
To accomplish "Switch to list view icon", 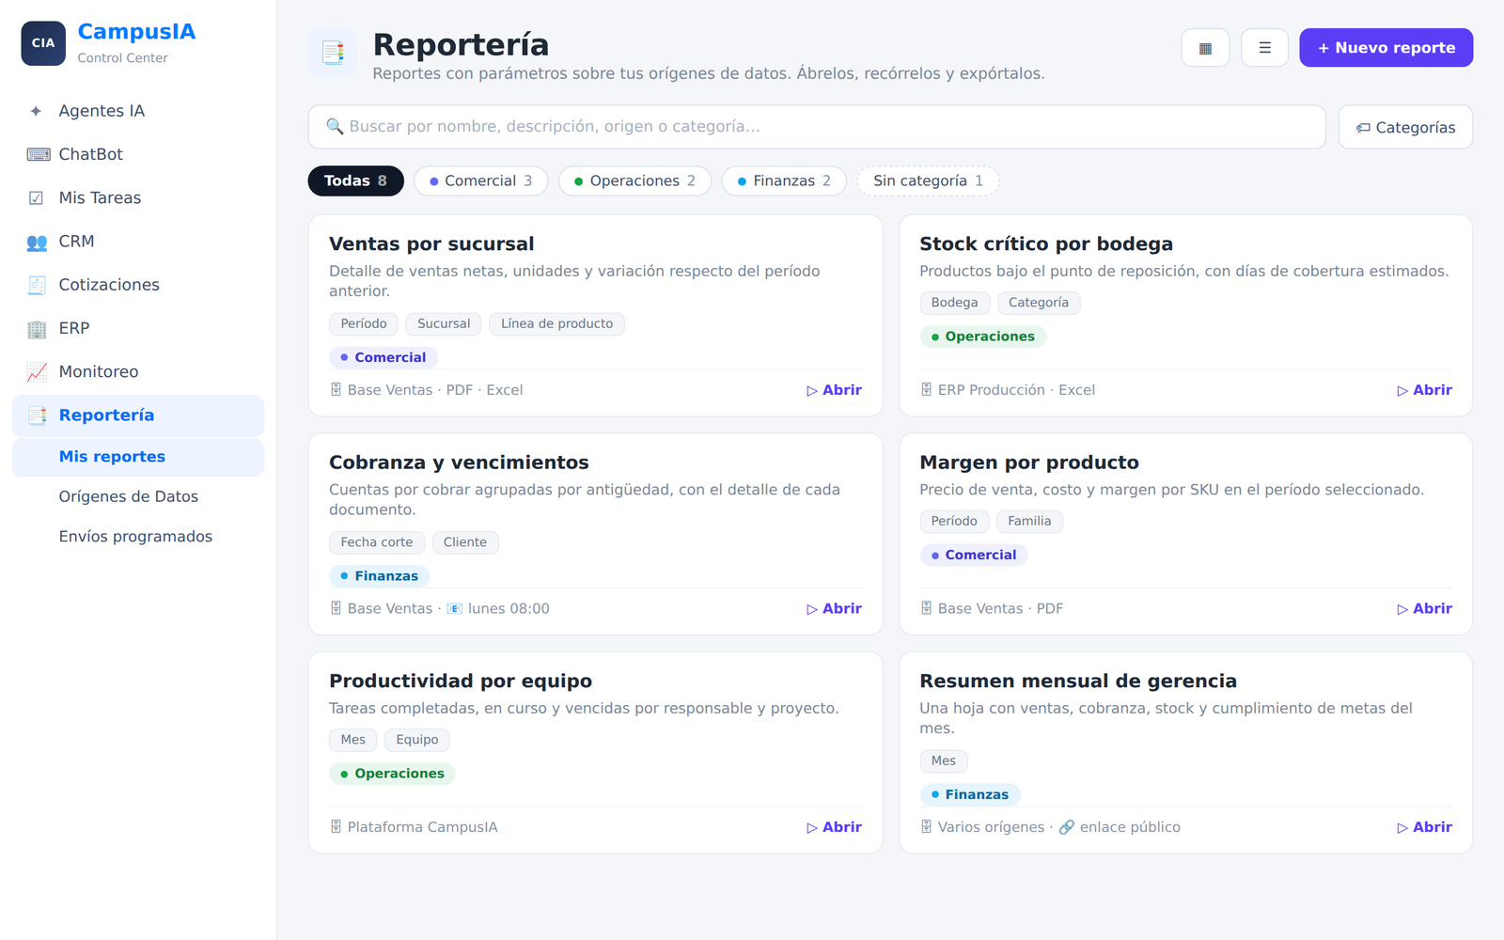I will tap(1264, 48).
